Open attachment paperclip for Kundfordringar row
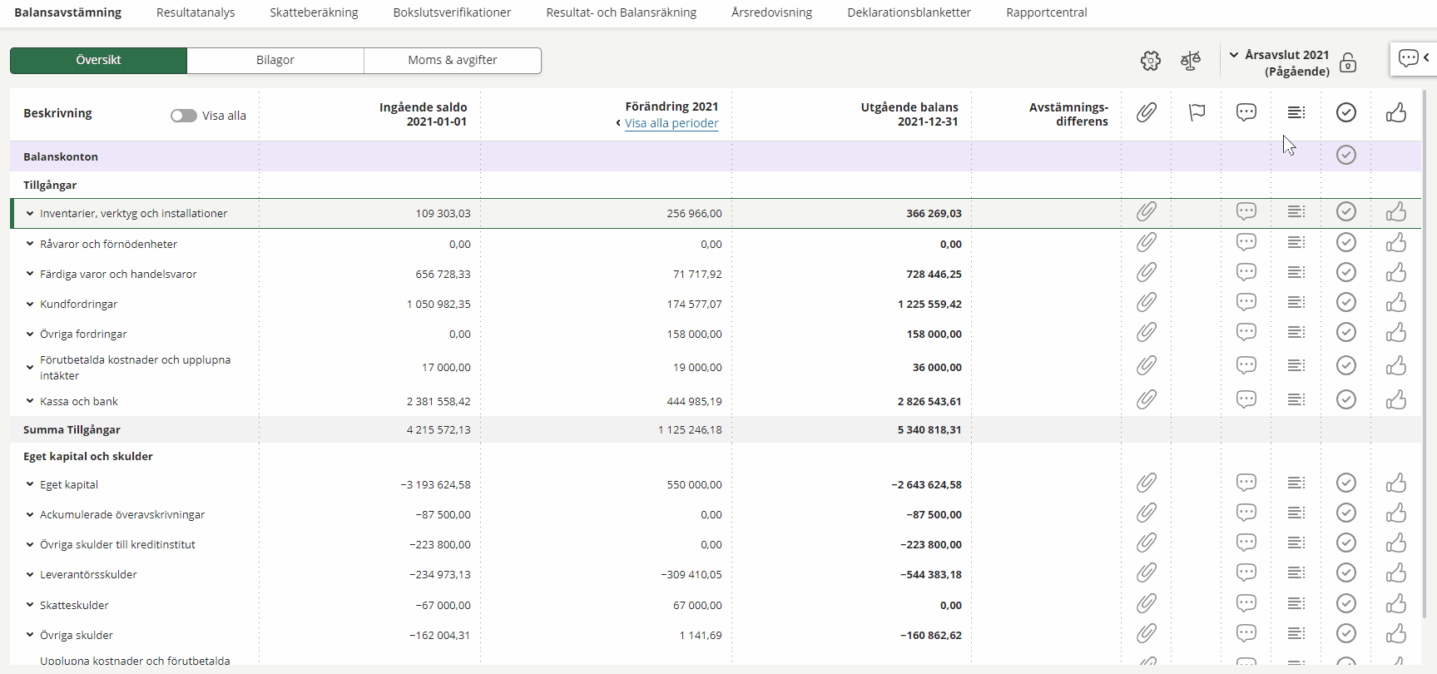The image size is (1437, 674). 1147,303
